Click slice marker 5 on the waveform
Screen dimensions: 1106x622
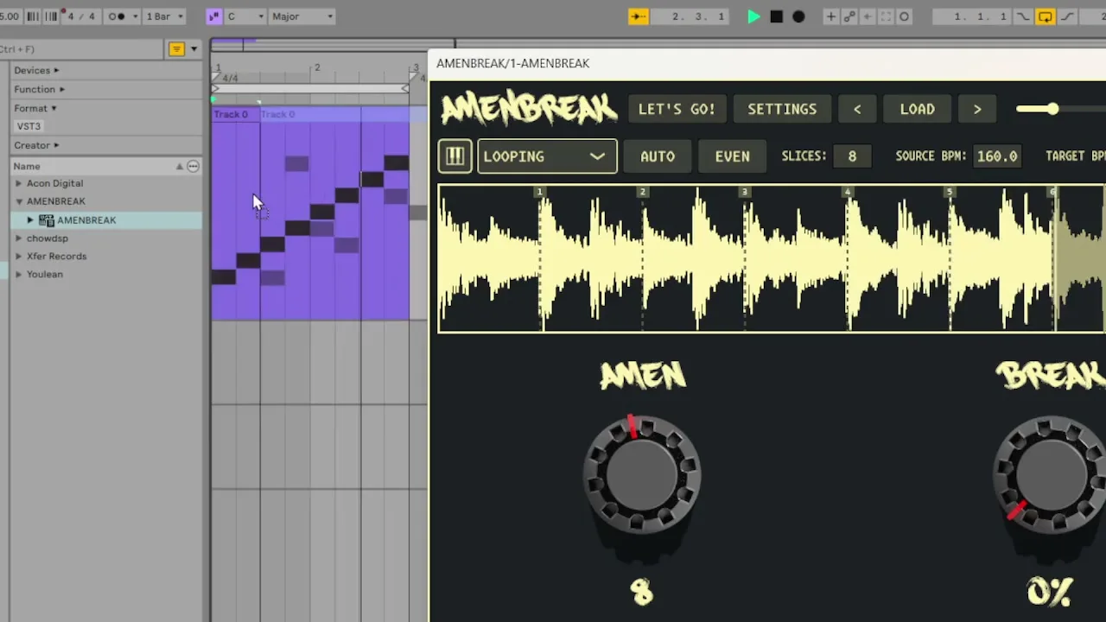point(950,192)
